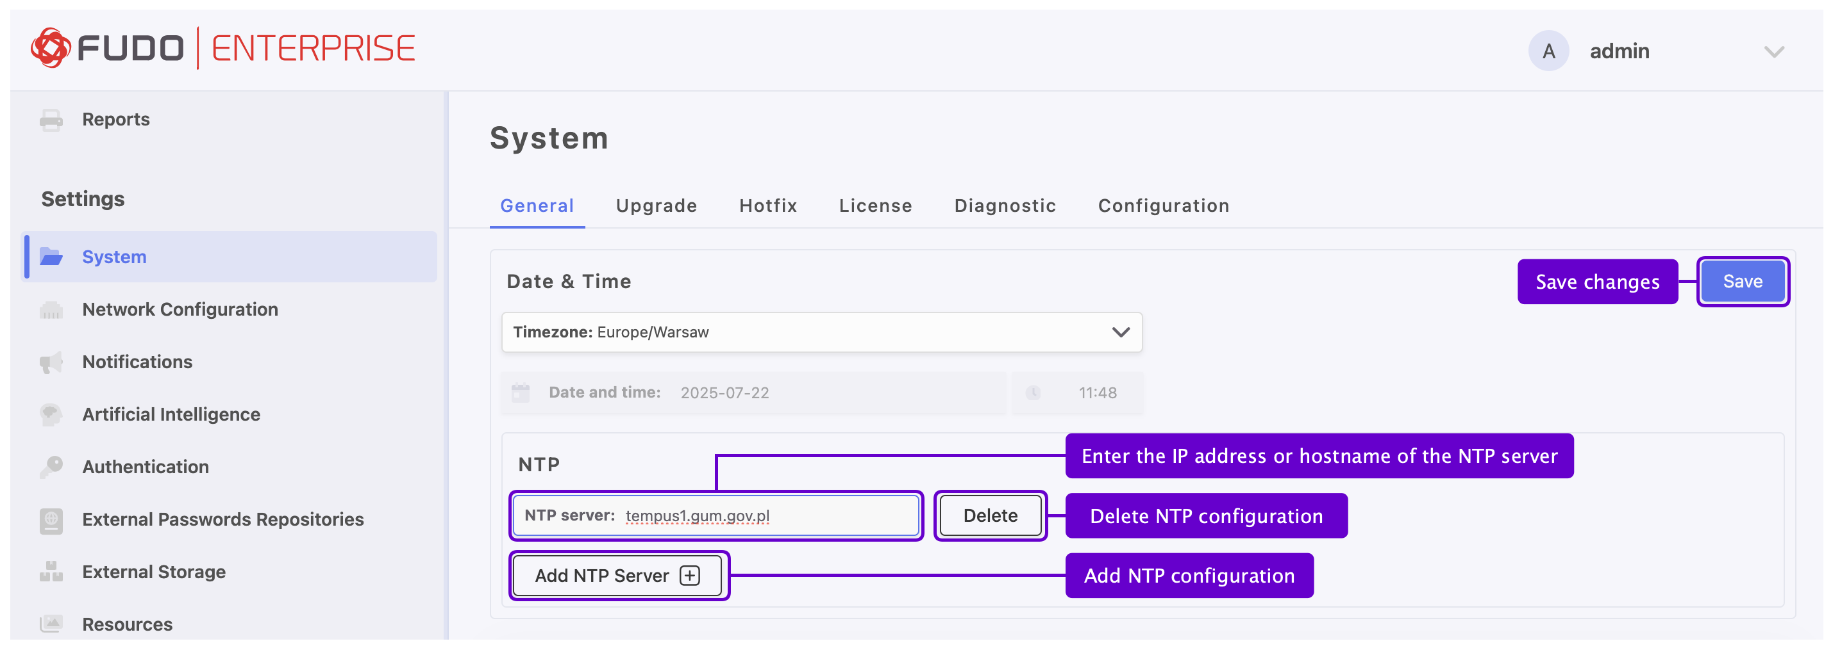Screen dimensions: 1833x655
Task: Go to the Configuration tab
Action: (x=1163, y=206)
